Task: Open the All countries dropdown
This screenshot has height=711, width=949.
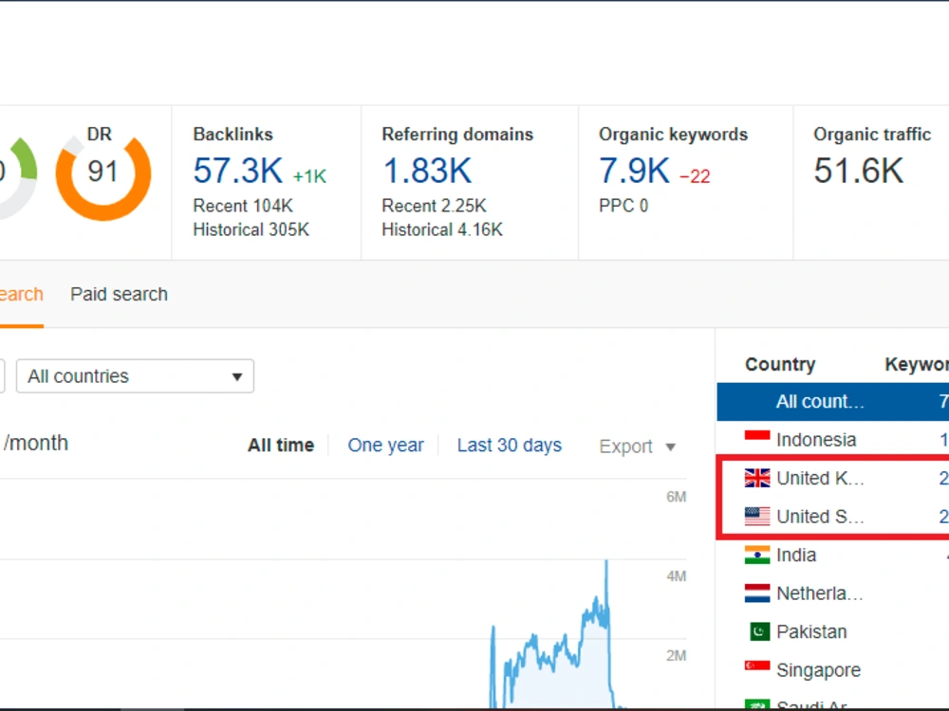Action: (135, 376)
